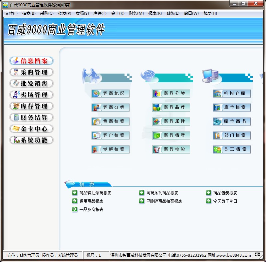Select 卖场管理 in the sidebar

tap(32, 95)
